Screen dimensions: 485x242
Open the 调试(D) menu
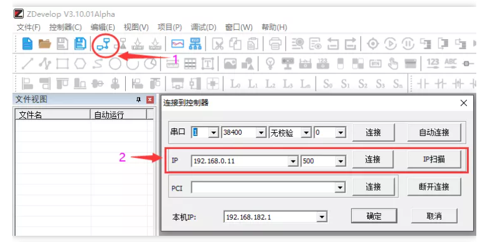[204, 27]
